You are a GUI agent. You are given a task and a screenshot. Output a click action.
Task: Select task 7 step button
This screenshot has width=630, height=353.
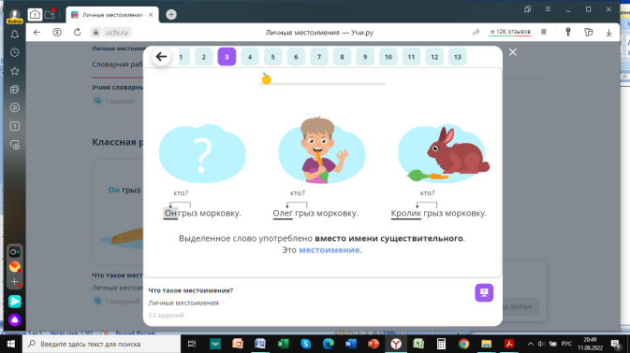tap(319, 57)
